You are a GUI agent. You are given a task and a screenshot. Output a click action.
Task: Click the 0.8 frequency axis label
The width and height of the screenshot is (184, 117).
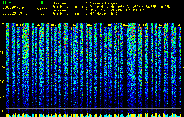click(x=2, y=82)
